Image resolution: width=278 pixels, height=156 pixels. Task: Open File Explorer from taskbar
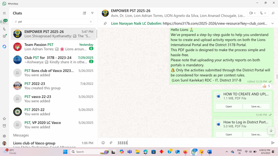(138, 152)
